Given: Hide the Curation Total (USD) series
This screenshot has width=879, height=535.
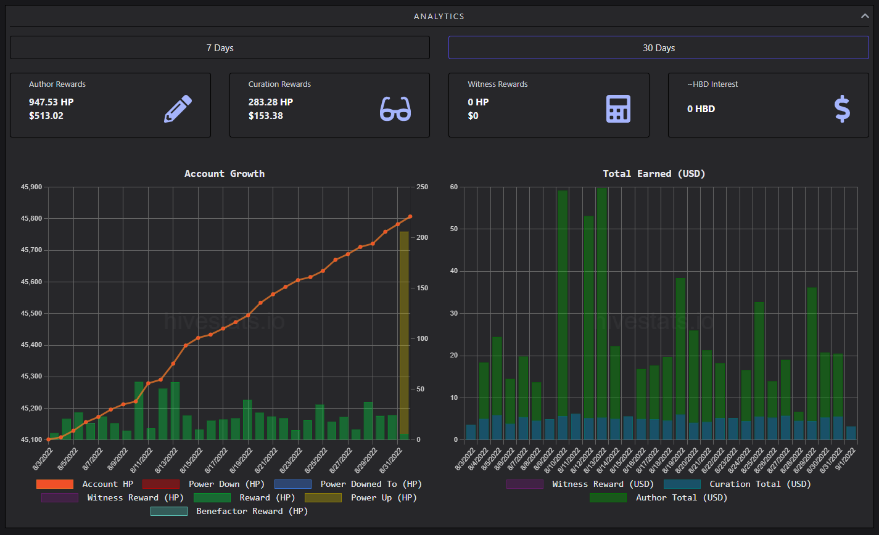Looking at the screenshot, I should 737,484.
